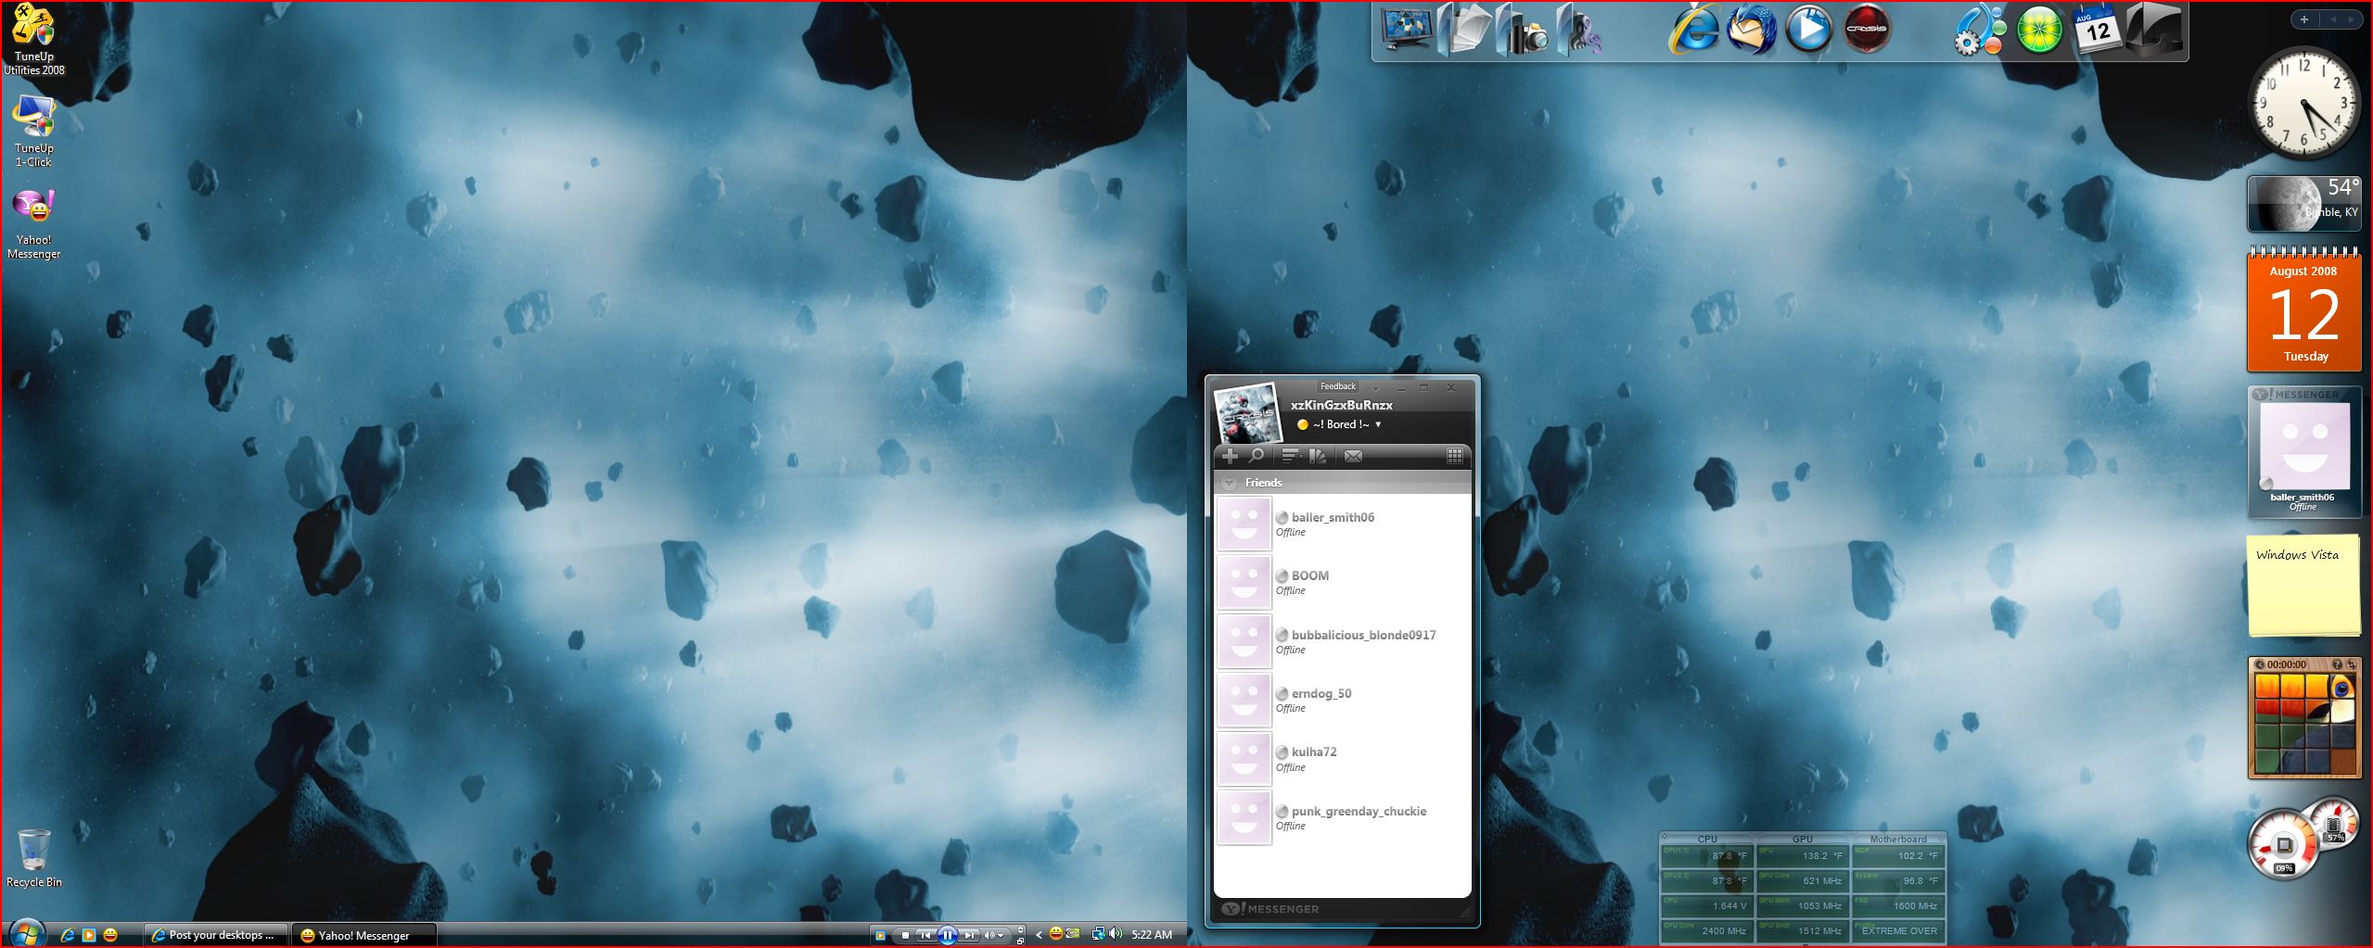2373x948 pixels.
Task: Launch Thunderbird mail from the dock
Action: pyautogui.click(x=1752, y=30)
